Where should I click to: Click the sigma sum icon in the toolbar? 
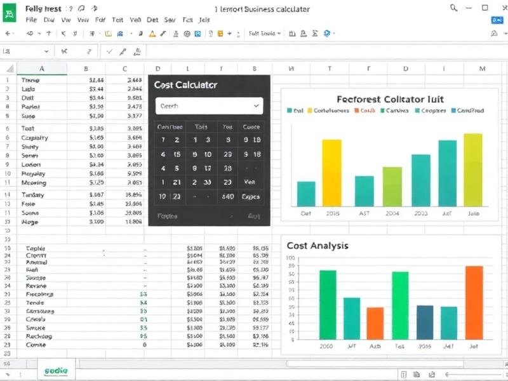[x=314, y=34]
